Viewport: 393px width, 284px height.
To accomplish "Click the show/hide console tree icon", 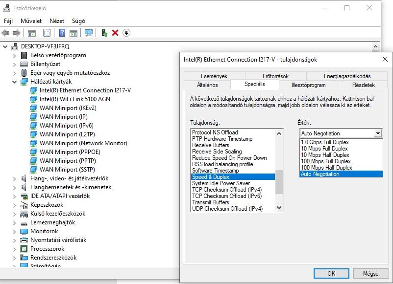I will pyautogui.click(x=32, y=33).
